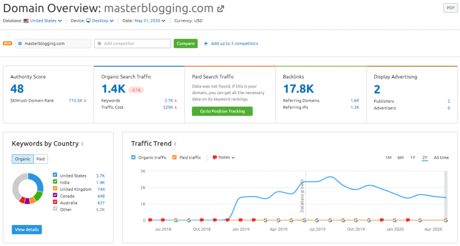
Task: Select the 6M time range
Action: pos(400,158)
